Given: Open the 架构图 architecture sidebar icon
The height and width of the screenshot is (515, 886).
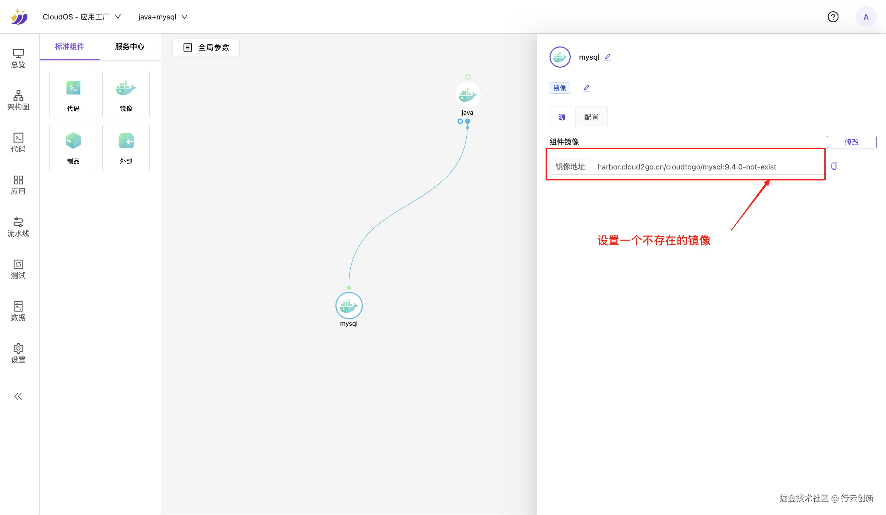Looking at the screenshot, I should click(x=18, y=100).
